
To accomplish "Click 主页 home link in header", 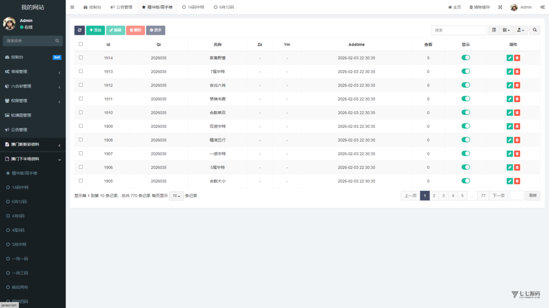I will click(455, 7).
